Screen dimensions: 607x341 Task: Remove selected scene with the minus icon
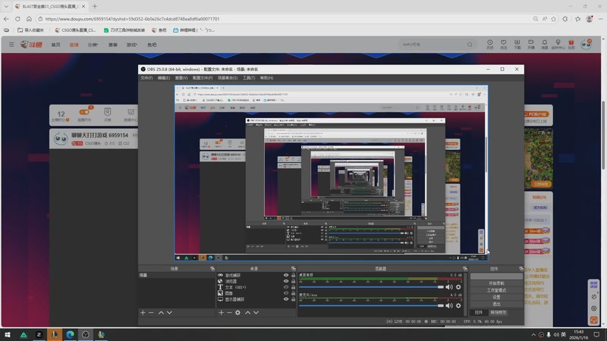[x=151, y=312]
